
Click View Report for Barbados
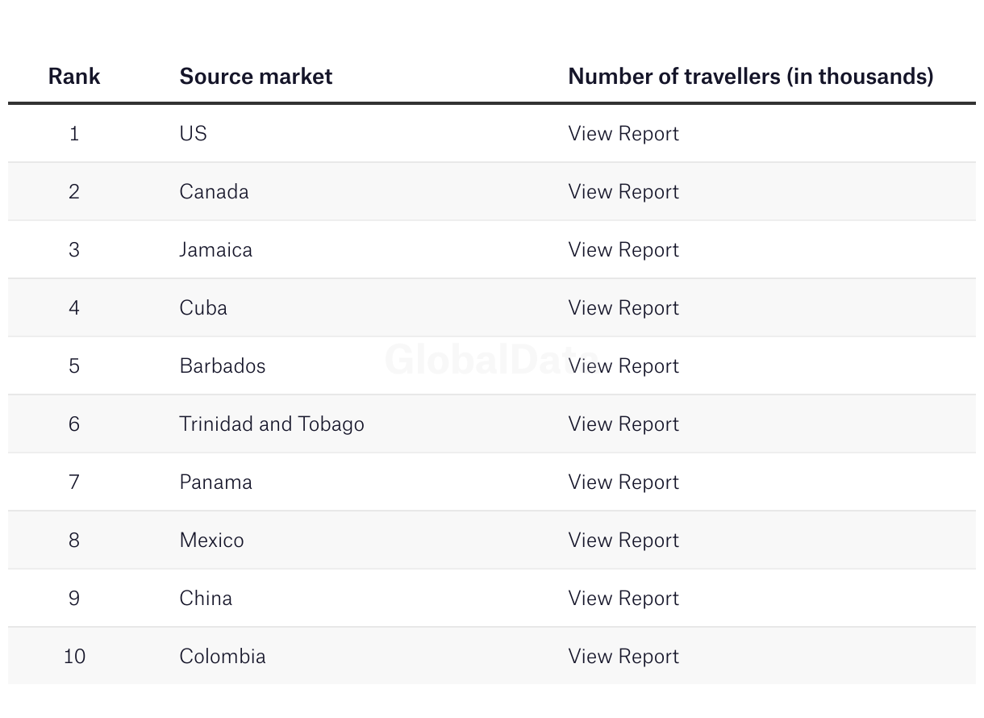[623, 366]
